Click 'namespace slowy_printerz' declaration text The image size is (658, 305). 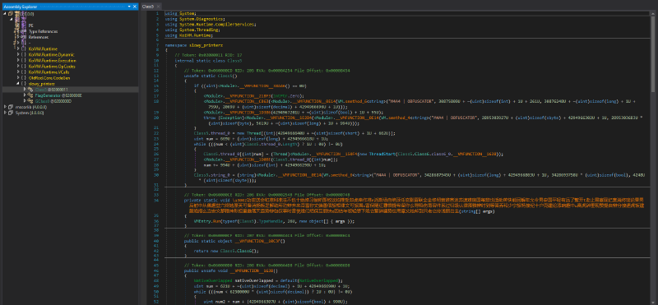pyautogui.click(x=194, y=44)
